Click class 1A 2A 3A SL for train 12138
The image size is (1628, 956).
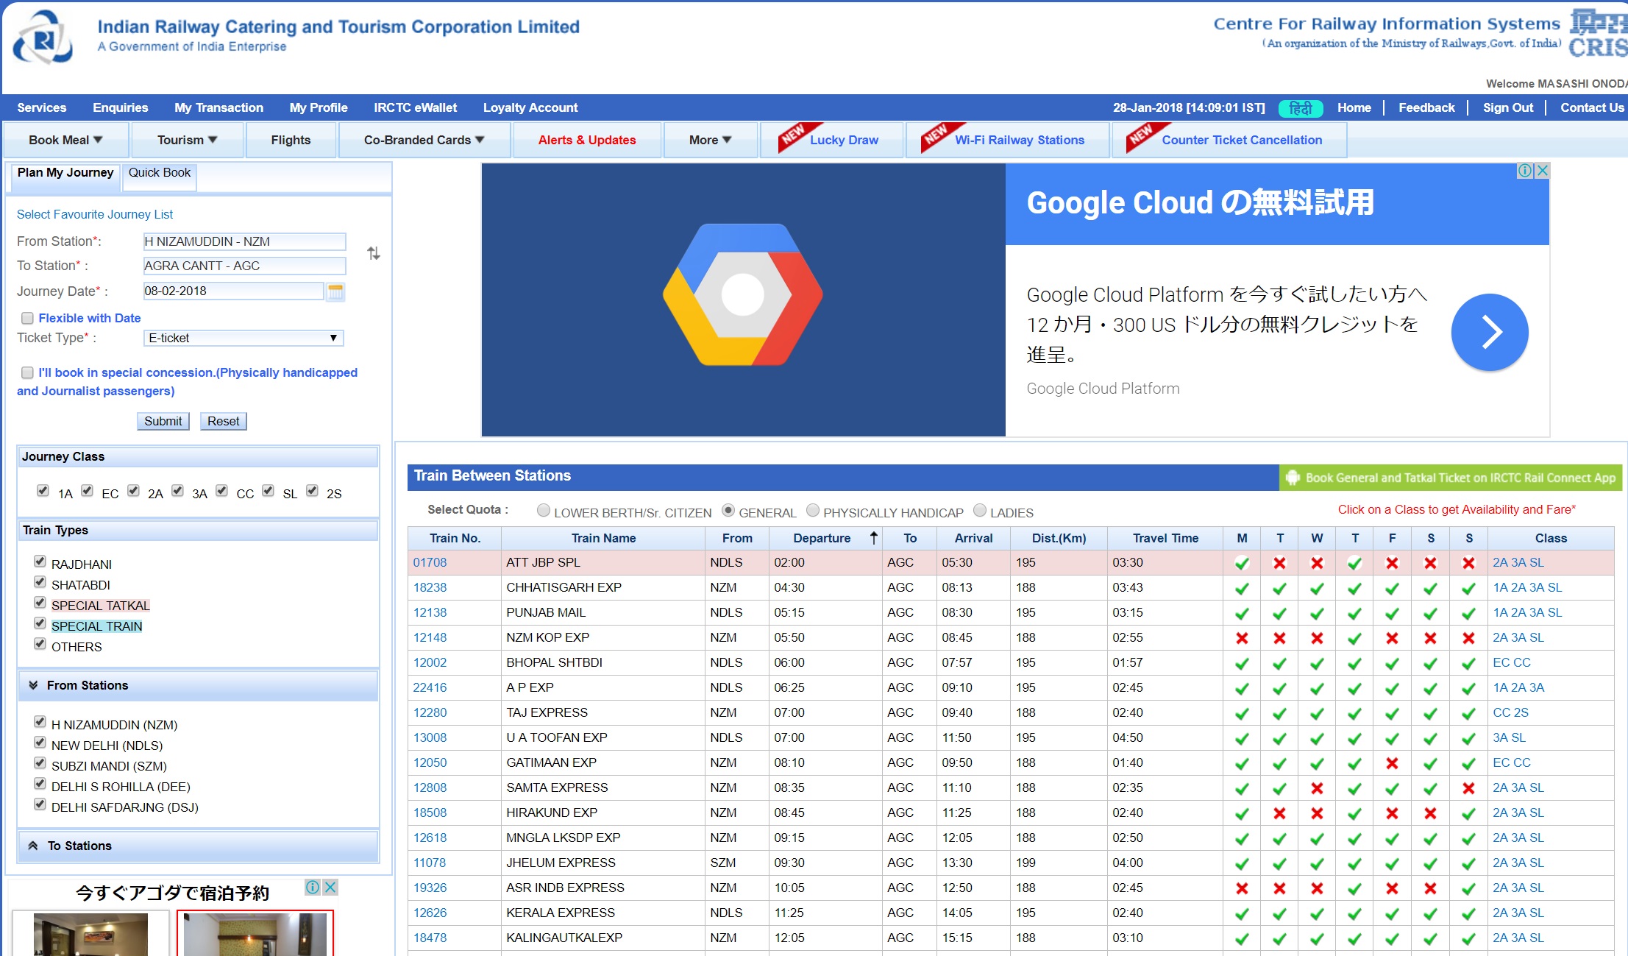pos(1527,612)
